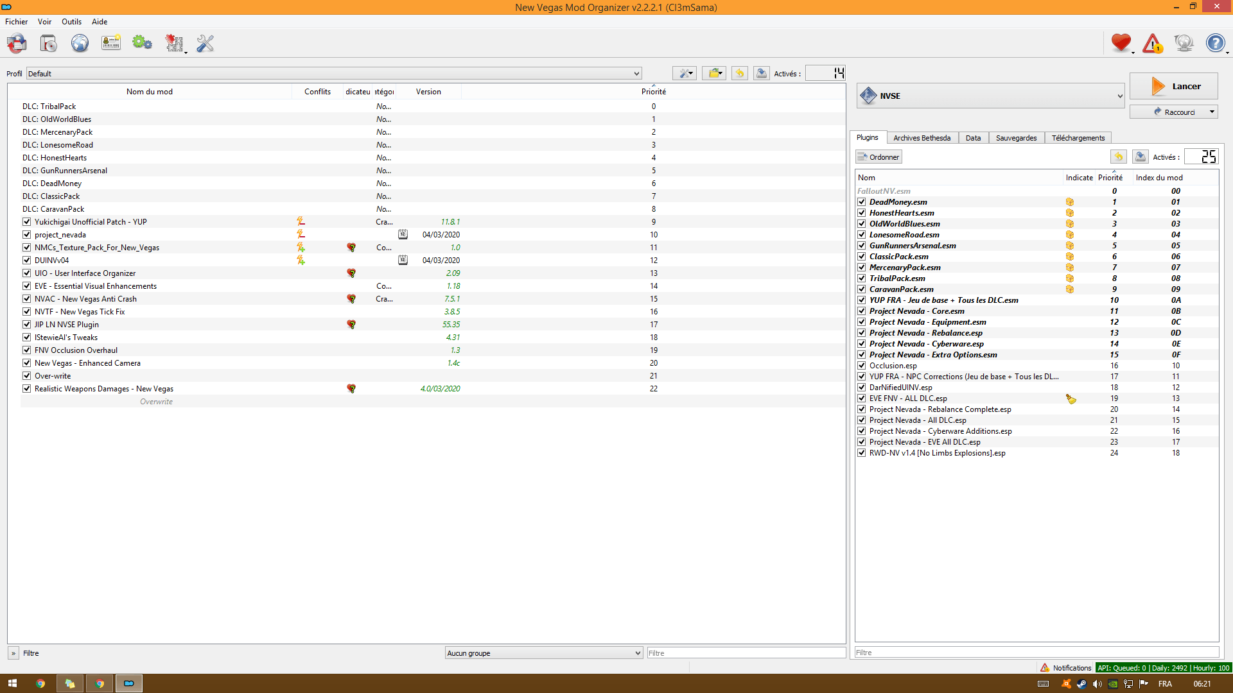Viewport: 1233px width, 693px height.
Task: Switch to the Téléchargements tab
Action: coord(1078,138)
